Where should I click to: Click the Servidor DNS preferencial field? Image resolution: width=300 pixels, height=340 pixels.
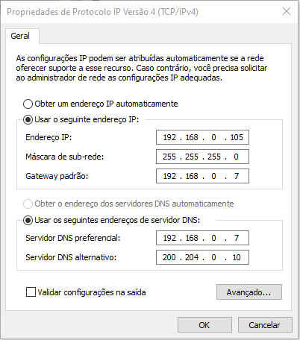(202, 238)
